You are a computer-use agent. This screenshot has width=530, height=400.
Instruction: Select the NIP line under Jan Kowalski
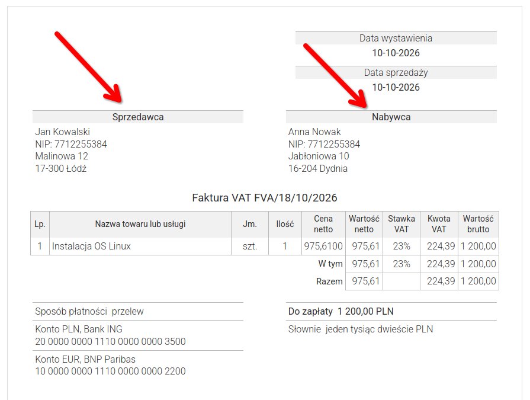point(71,145)
